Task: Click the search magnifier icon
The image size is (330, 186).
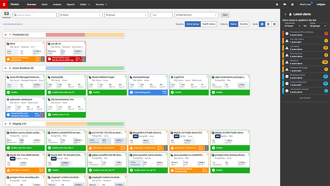Action: [x=15, y=15]
